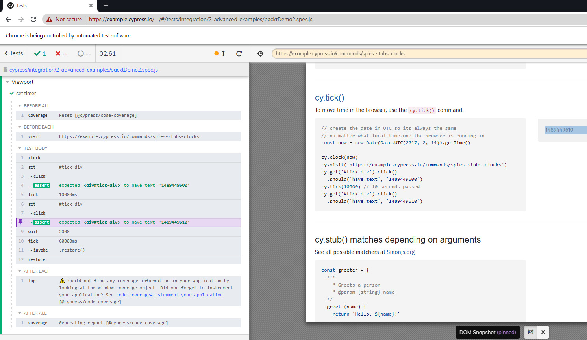Select the tick 10000ms command

click(x=128, y=195)
